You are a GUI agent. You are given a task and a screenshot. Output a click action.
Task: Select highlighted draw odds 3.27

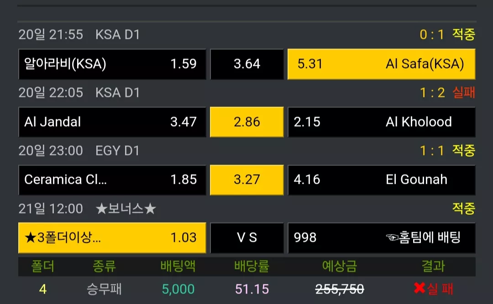pyautogui.click(x=247, y=180)
